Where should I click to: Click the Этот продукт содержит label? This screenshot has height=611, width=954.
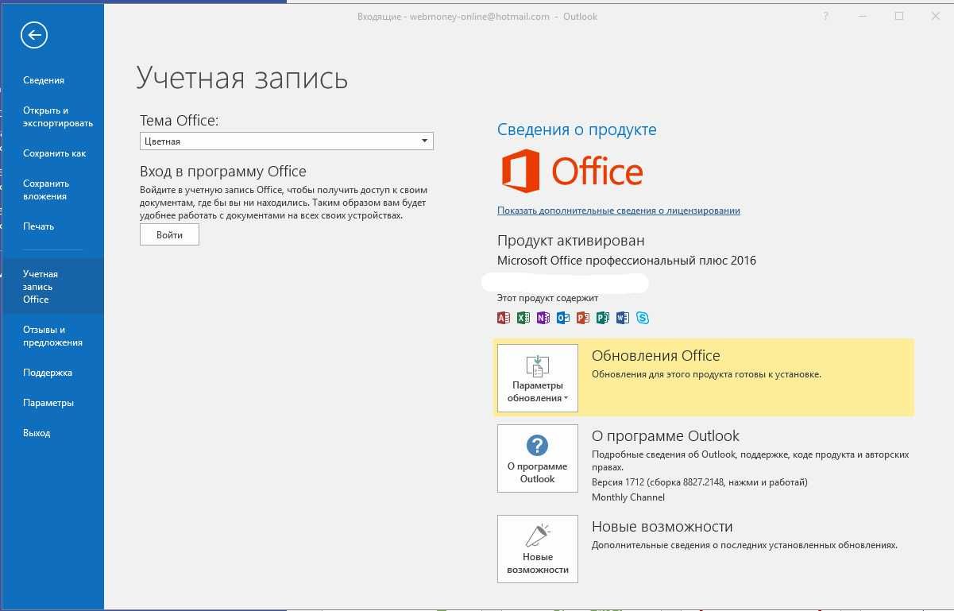547,298
